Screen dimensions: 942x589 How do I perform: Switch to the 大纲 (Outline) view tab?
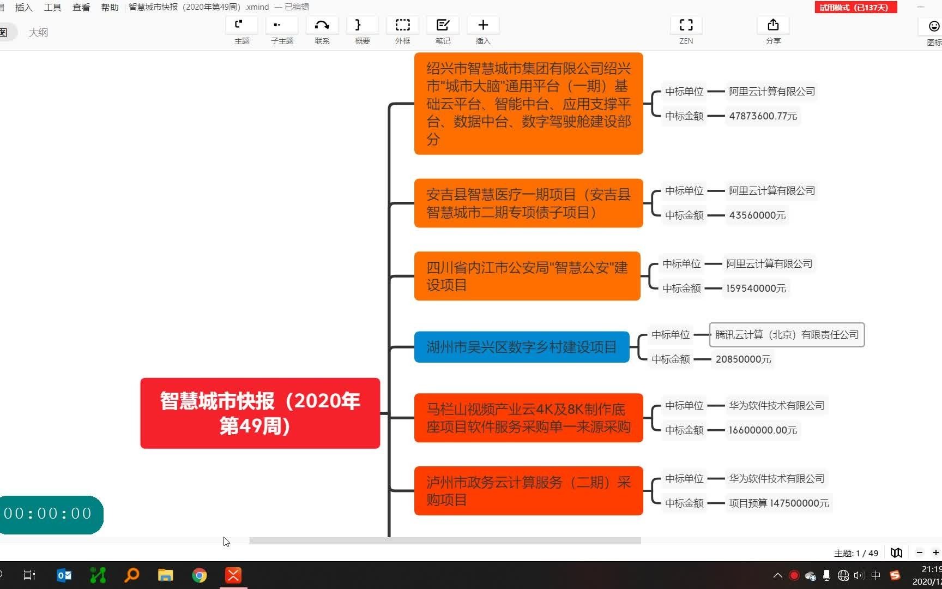pos(38,33)
